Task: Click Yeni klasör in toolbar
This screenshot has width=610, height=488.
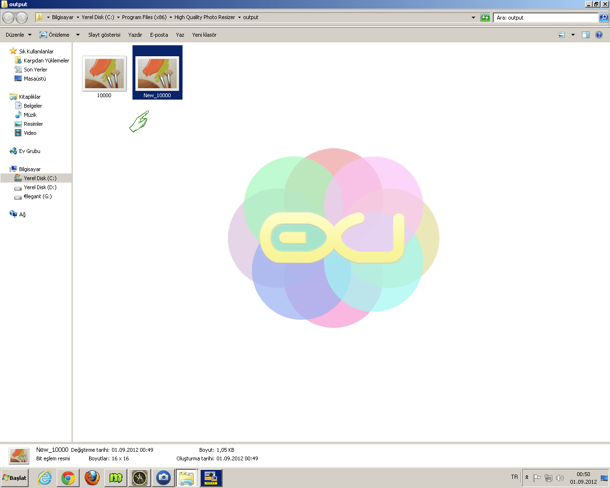Action: pos(204,35)
